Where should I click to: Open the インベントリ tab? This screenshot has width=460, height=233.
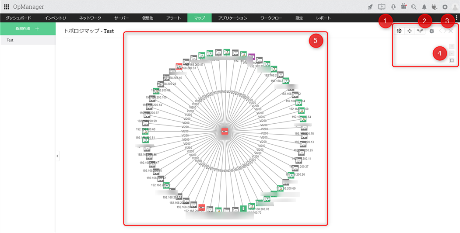[x=55, y=18]
